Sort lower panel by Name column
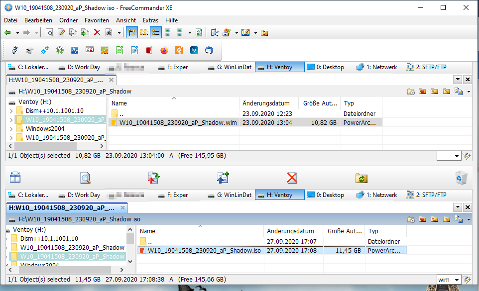Viewport: 479px width, 291px height. click(147, 231)
